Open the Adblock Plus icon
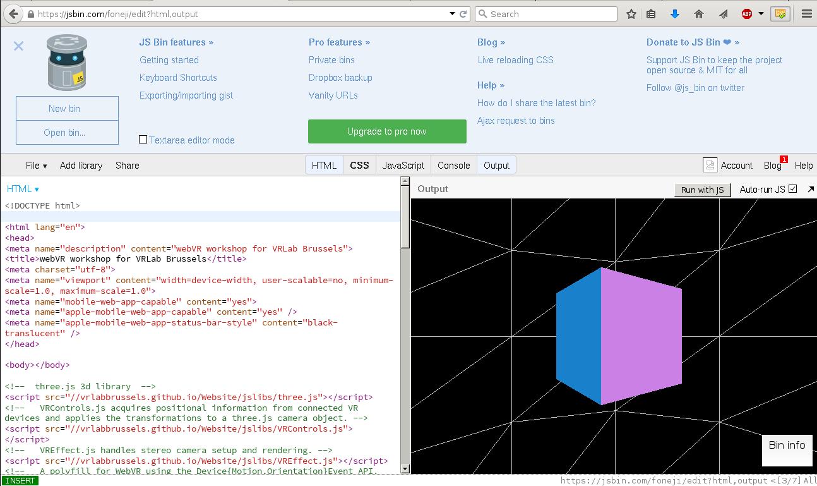This screenshot has width=817, height=486. pos(747,14)
